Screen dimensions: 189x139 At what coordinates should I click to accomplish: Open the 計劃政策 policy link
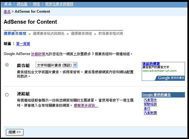[38, 54]
